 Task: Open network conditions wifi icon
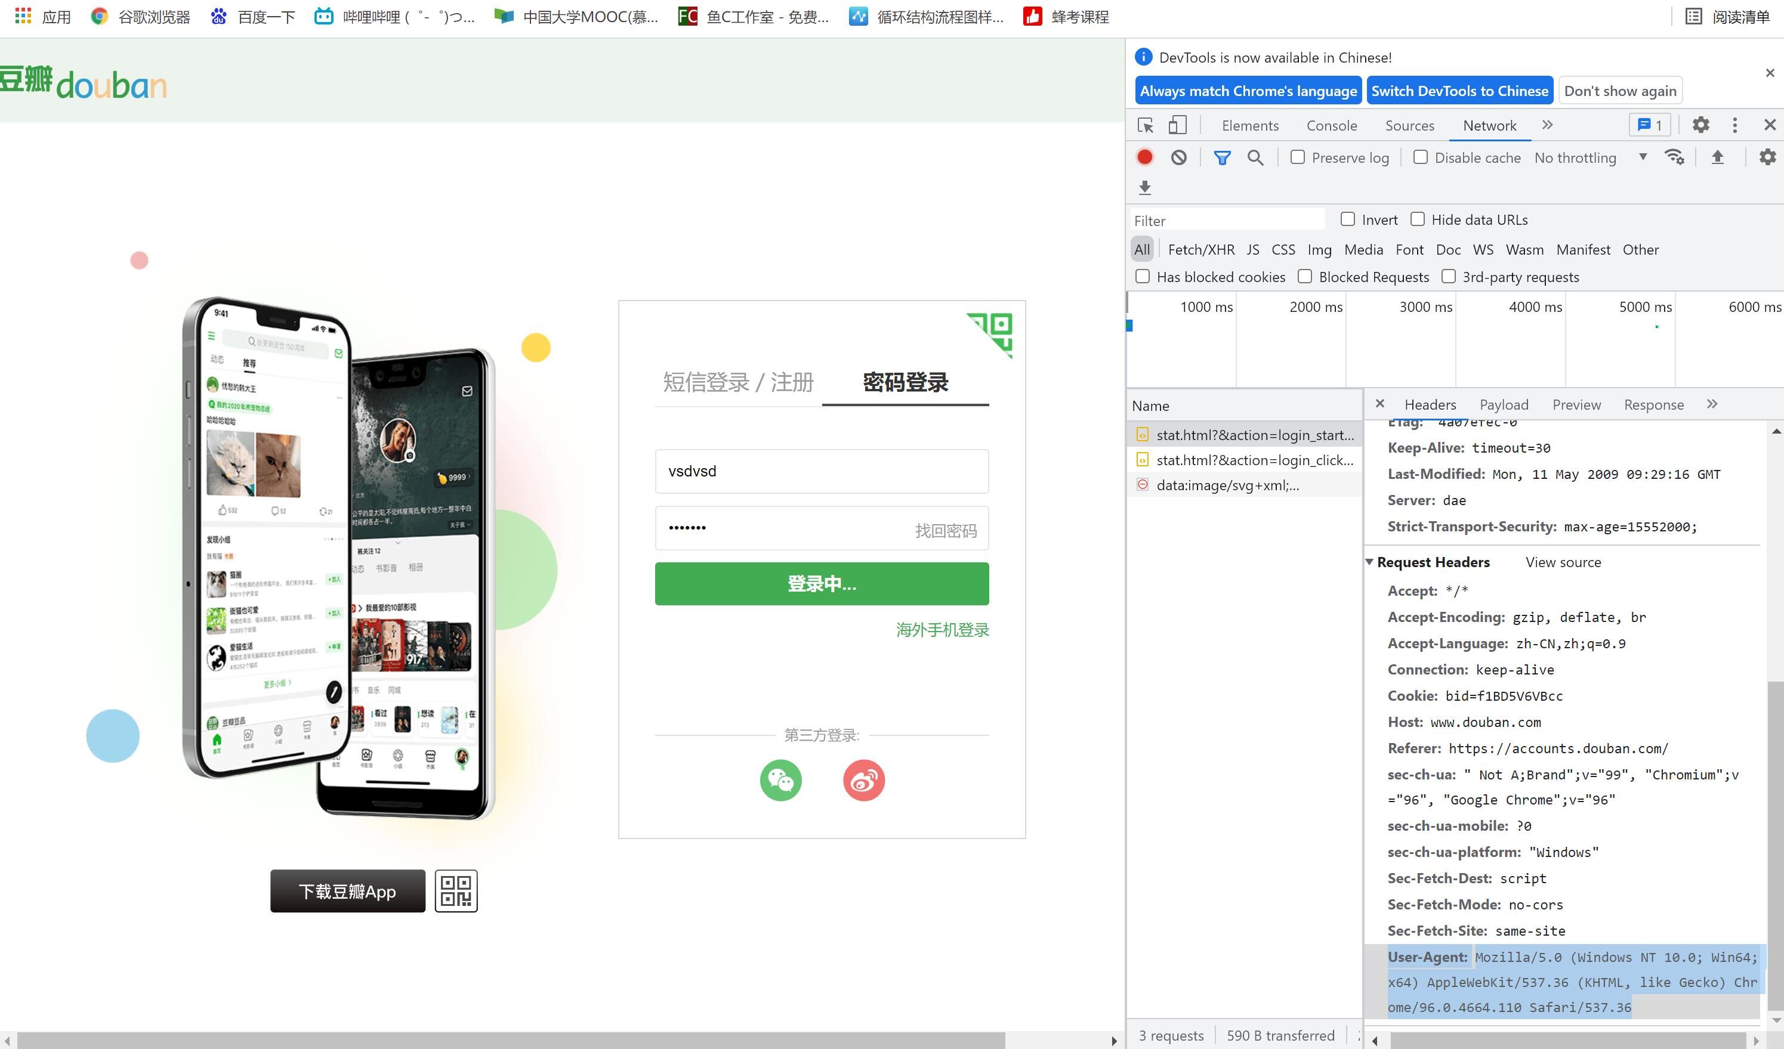click(x=1674, y=157)
